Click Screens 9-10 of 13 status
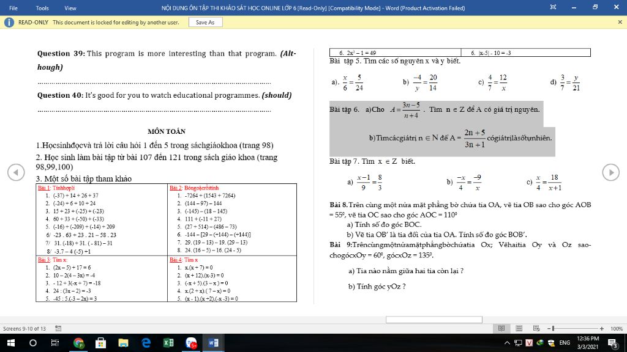This screenshot has height=352, width=627. click(x=24, y=328)
